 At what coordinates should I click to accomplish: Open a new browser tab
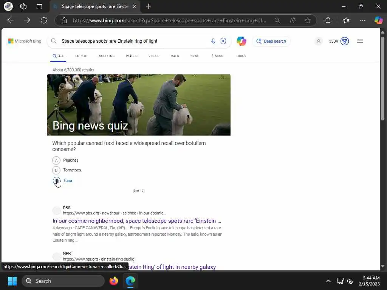coord(148,6)
